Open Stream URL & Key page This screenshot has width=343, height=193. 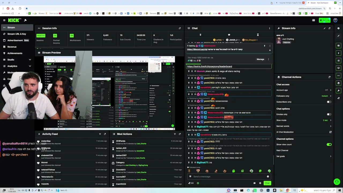click(17, 34)
